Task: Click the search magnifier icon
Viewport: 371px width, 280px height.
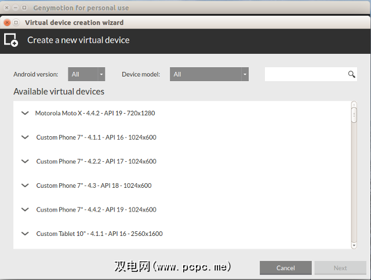Action: (352, 74)
